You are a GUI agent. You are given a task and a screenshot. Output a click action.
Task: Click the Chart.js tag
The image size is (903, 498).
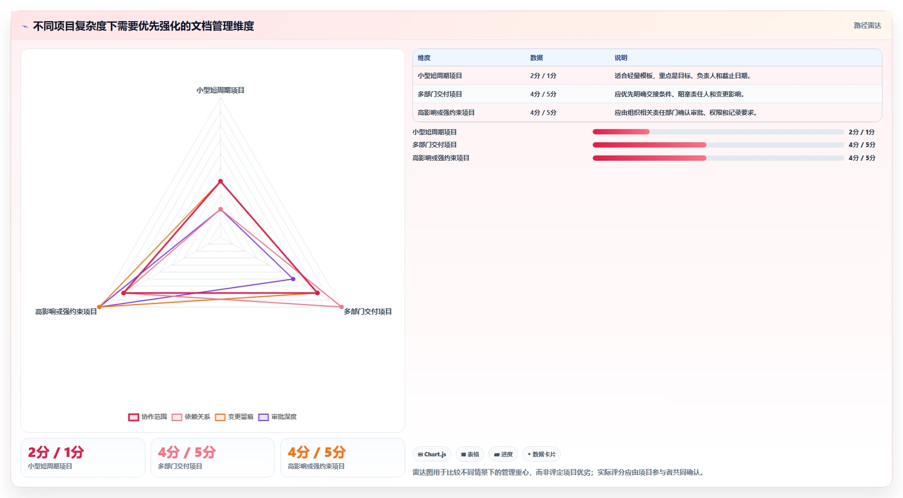click(432, 454)
